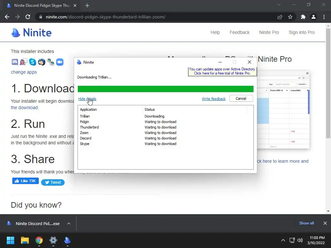
Task: Click the Ninite logo in page header
Action: pos(31,33)
